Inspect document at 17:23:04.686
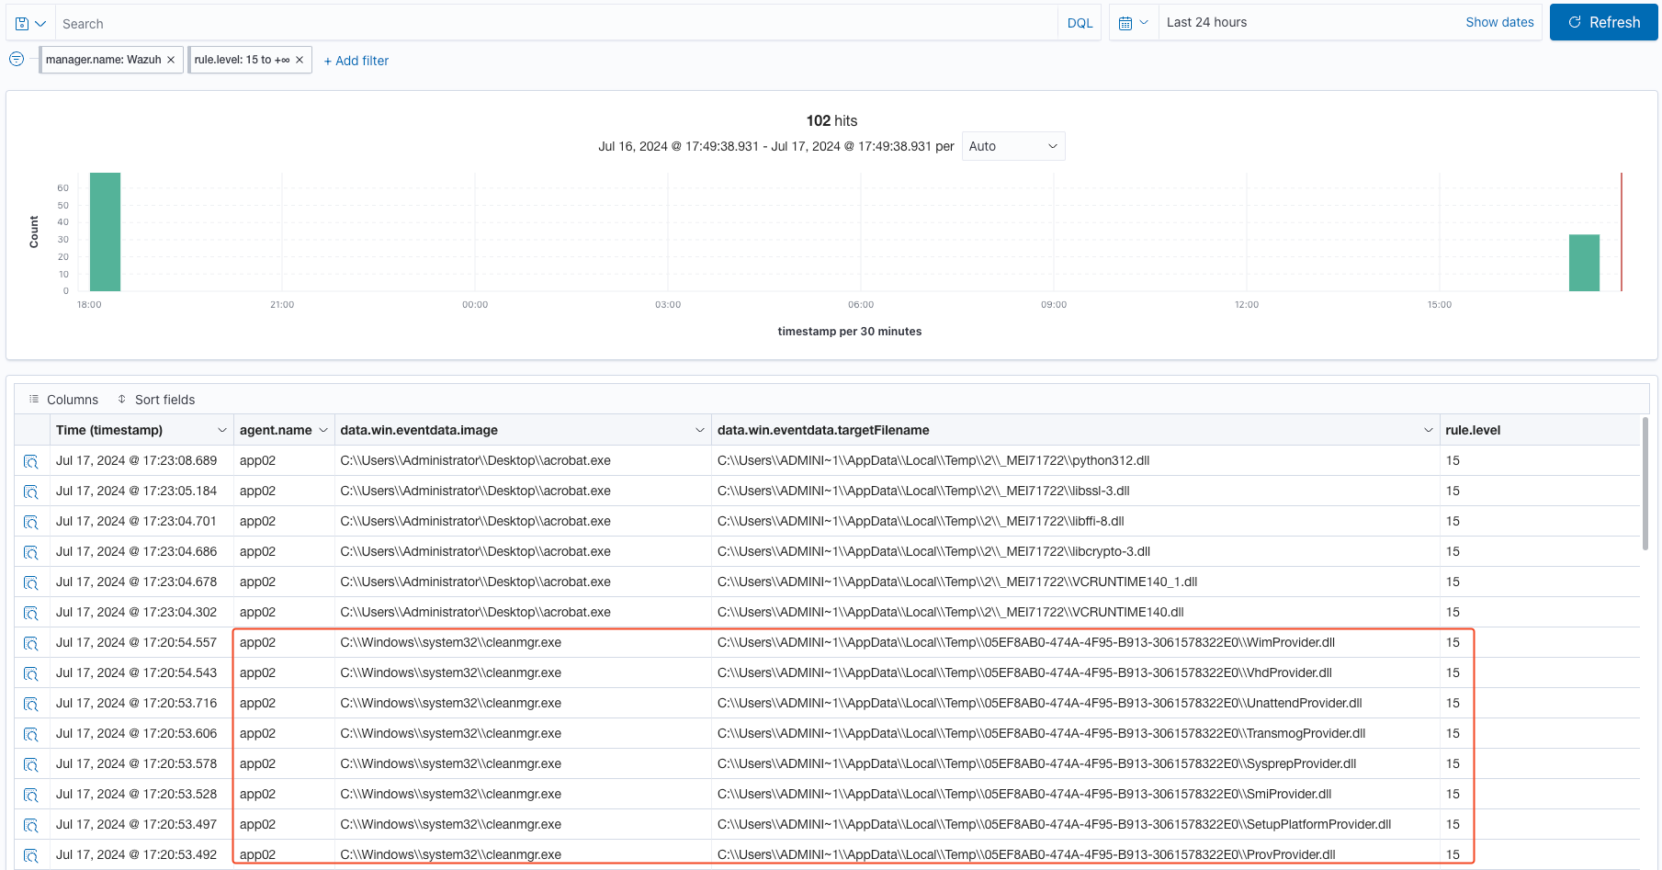Viewport: 1662px width, 870px height. click(x=31, y=552)
